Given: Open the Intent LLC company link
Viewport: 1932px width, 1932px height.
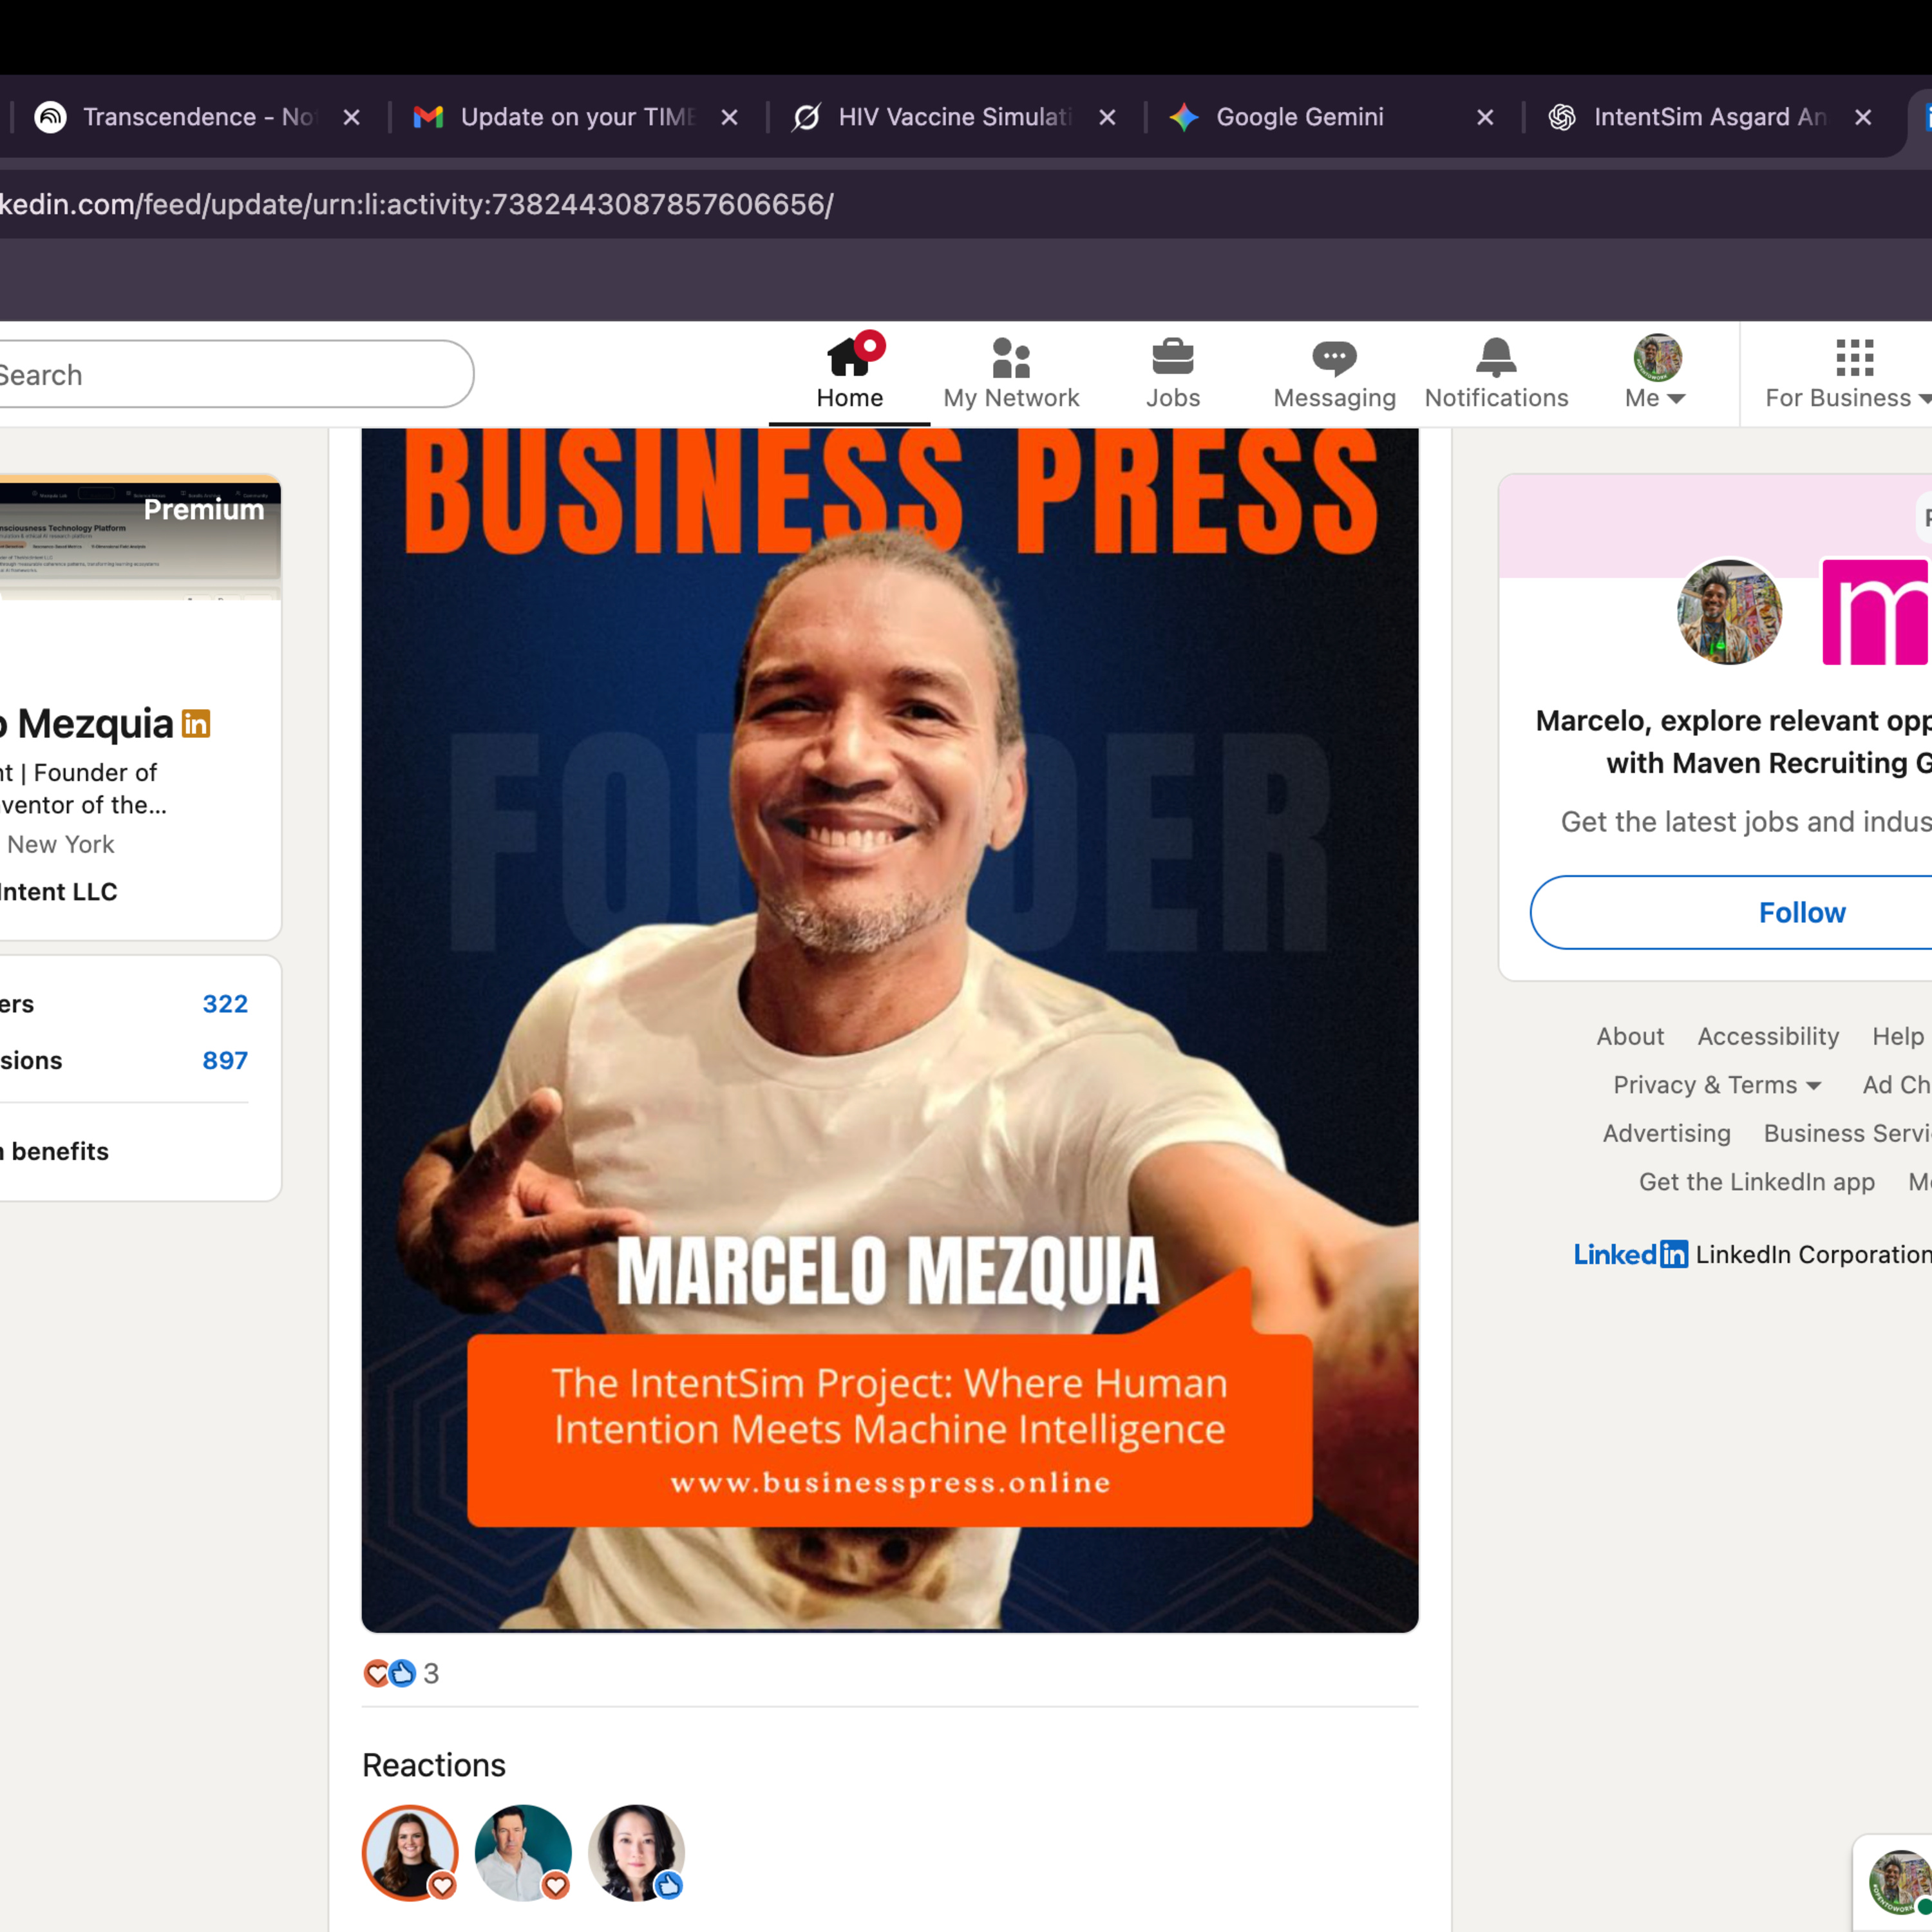Looking at the screenshot, I should pyautogui.click(x=58, y=891).
